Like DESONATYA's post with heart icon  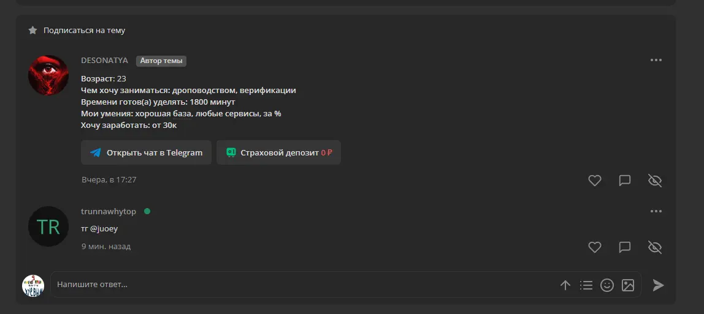pos(594,181)
